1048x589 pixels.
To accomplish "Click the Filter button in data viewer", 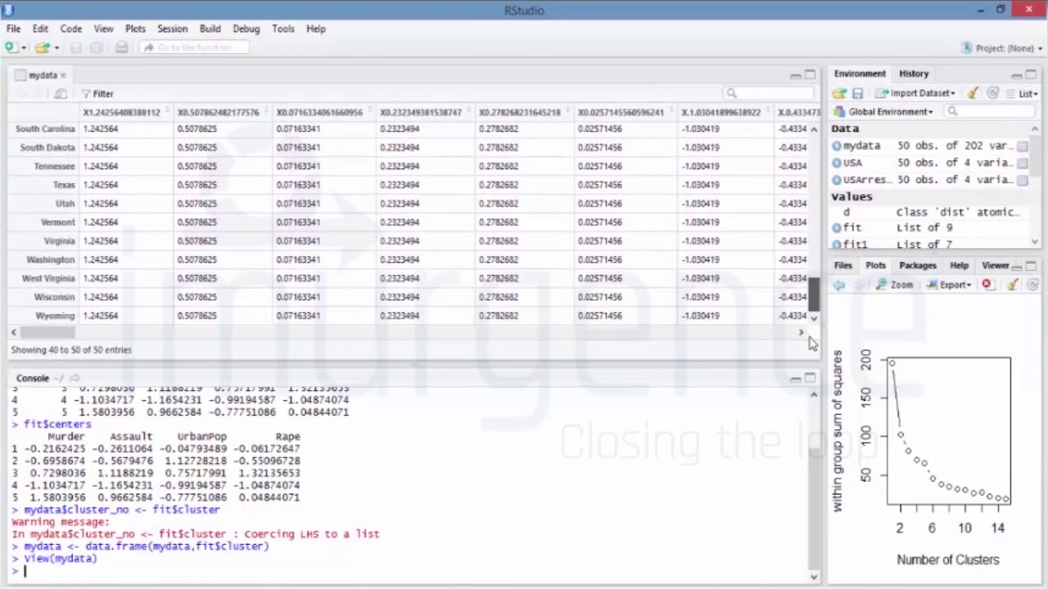I will (97, 94).
